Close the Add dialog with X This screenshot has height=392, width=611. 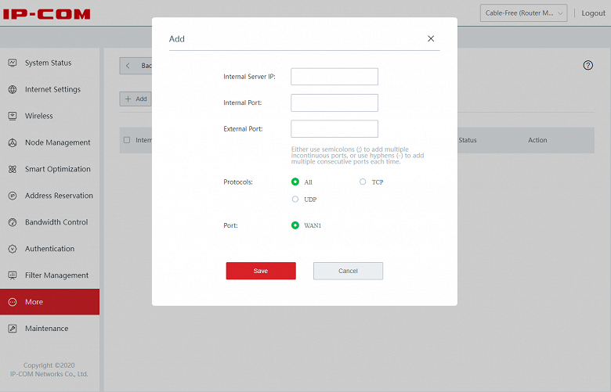431,38
